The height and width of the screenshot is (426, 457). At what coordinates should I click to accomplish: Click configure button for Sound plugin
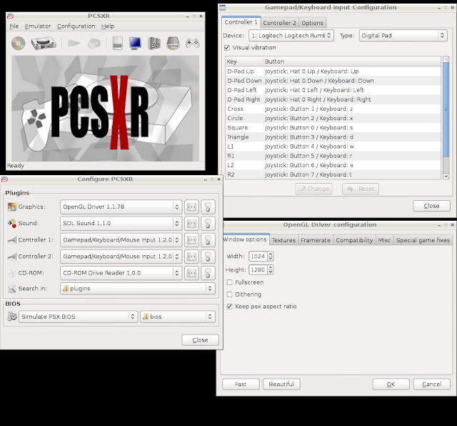point(191,224)
